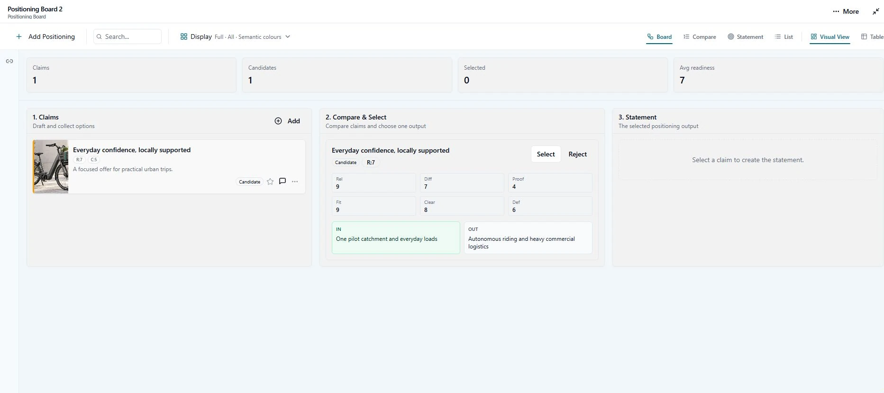Select the Visual View tab

[830, 37]
